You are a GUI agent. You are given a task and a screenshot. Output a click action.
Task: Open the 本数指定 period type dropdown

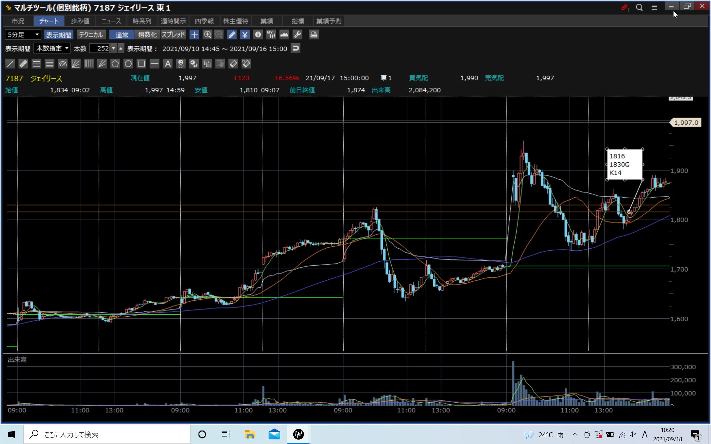pyautogui.click(x=52, y=49)
